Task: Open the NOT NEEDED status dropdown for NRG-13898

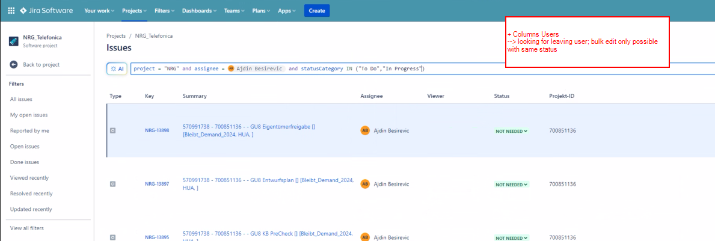Action: pyautogui.click(x=512, y=131)
